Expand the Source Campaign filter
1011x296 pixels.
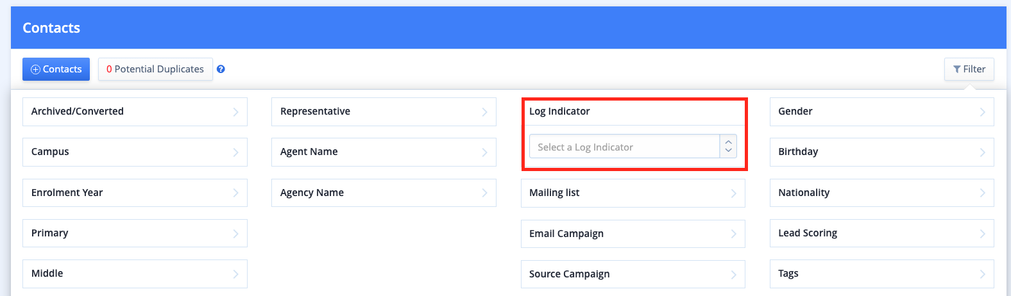click(x=633, y=274)
